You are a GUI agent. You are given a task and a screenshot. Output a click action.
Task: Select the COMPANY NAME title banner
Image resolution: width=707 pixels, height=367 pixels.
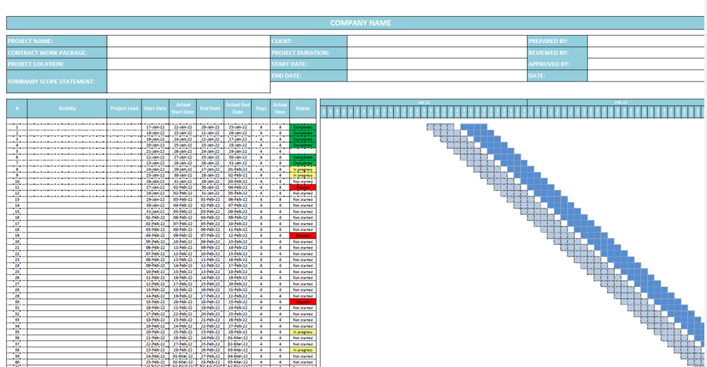pos(356,23)
